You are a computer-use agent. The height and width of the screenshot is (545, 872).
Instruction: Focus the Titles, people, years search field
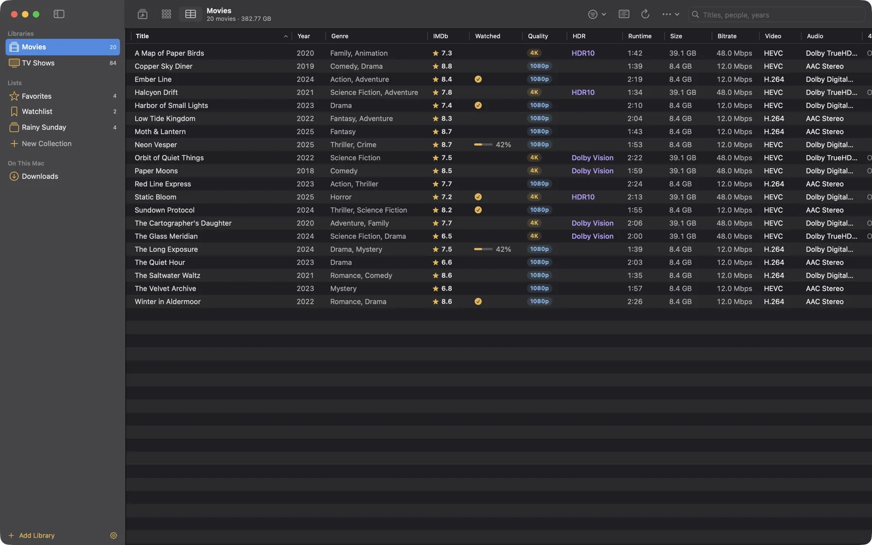click(x=777, y=15)
